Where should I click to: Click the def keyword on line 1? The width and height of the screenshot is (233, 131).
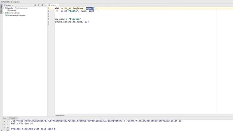[x=57, y=8]
